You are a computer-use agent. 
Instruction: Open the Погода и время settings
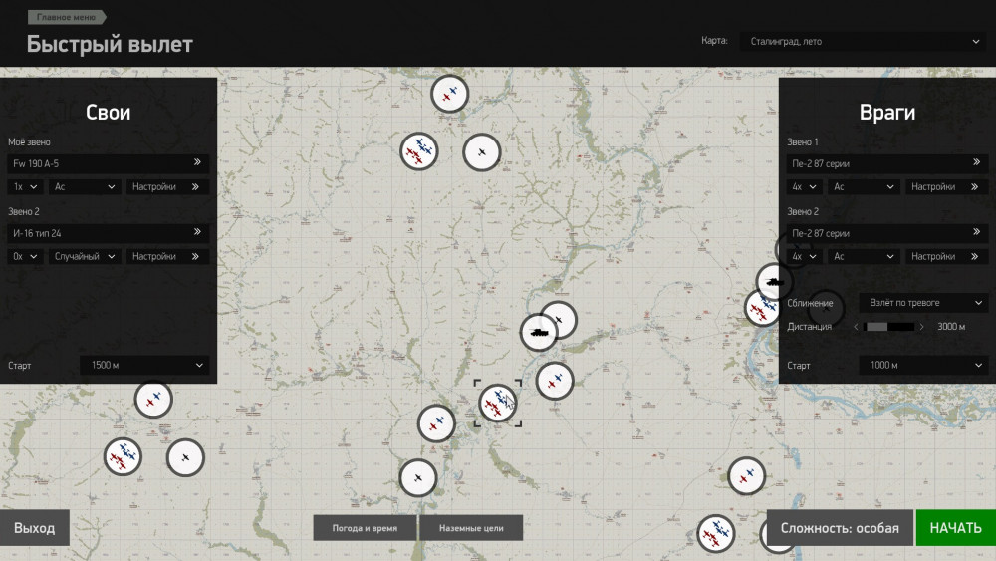[365, 528]
